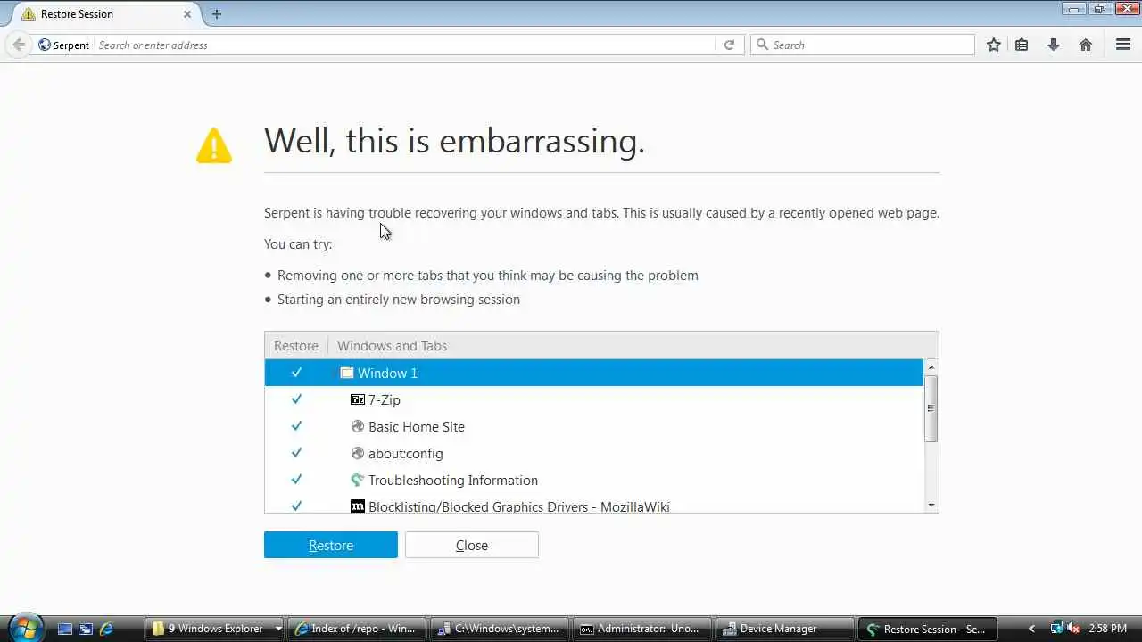Open the Windows Explorer taskbar group

click(x=215, y=629)
